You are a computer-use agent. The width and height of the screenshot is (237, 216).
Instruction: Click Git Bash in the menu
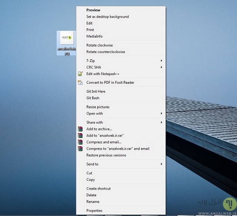[93, 98]
